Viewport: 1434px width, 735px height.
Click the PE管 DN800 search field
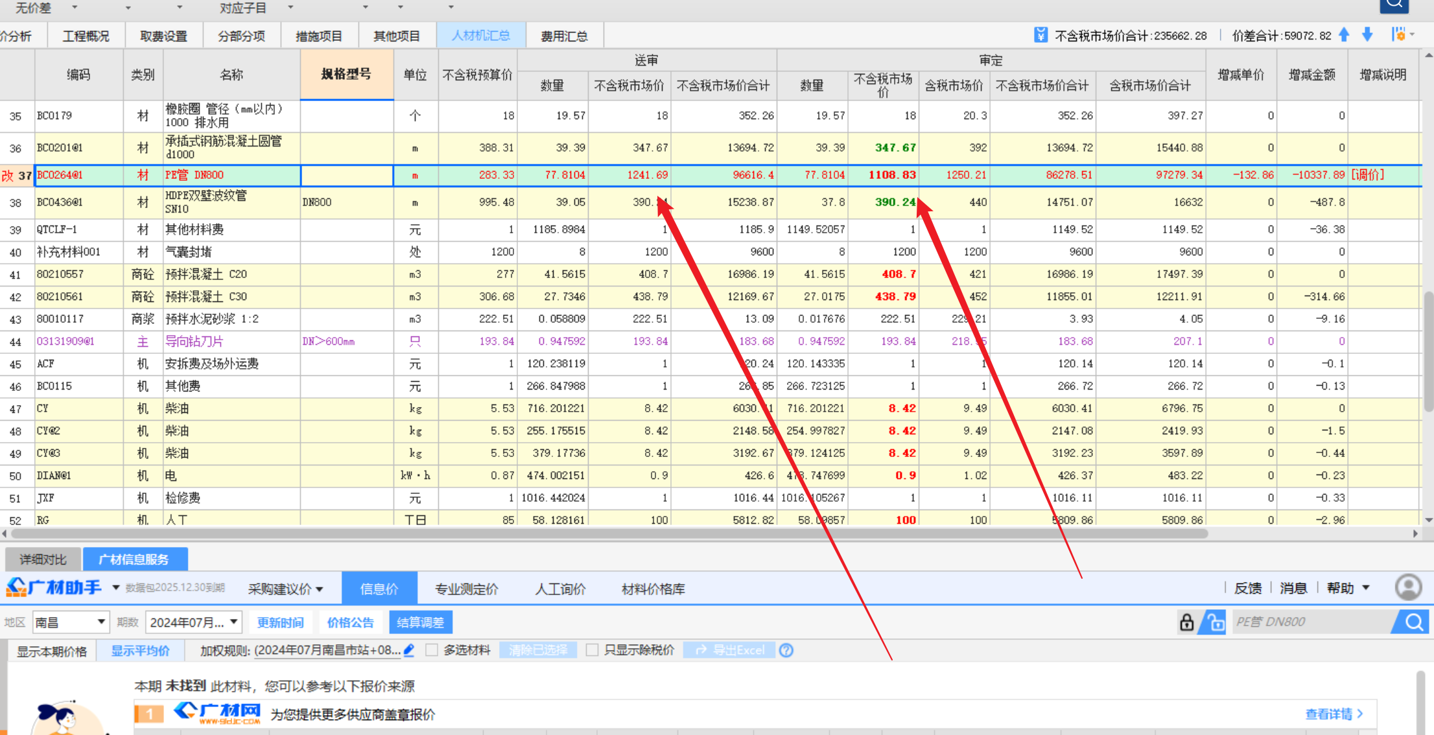pos(1311,622)
